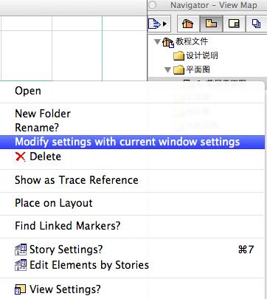The width and height of the screenshot is (267, 299).
Task: Click the Story Settings building icon
Action: coord(21,250)
